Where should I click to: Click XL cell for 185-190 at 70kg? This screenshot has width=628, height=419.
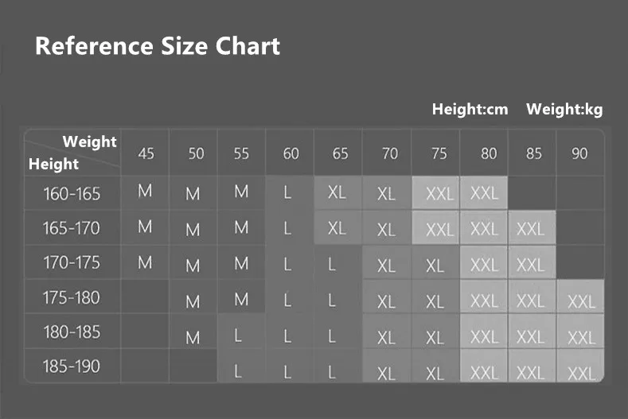386,373
